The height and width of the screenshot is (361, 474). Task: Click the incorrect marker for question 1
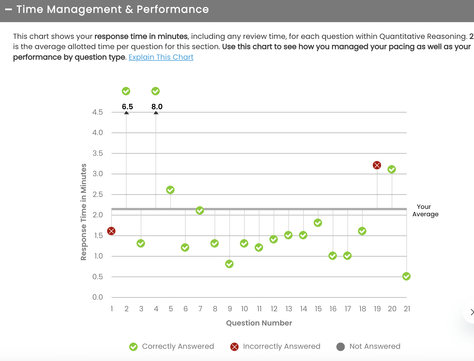pyautogui.click(x=111, y=231)
